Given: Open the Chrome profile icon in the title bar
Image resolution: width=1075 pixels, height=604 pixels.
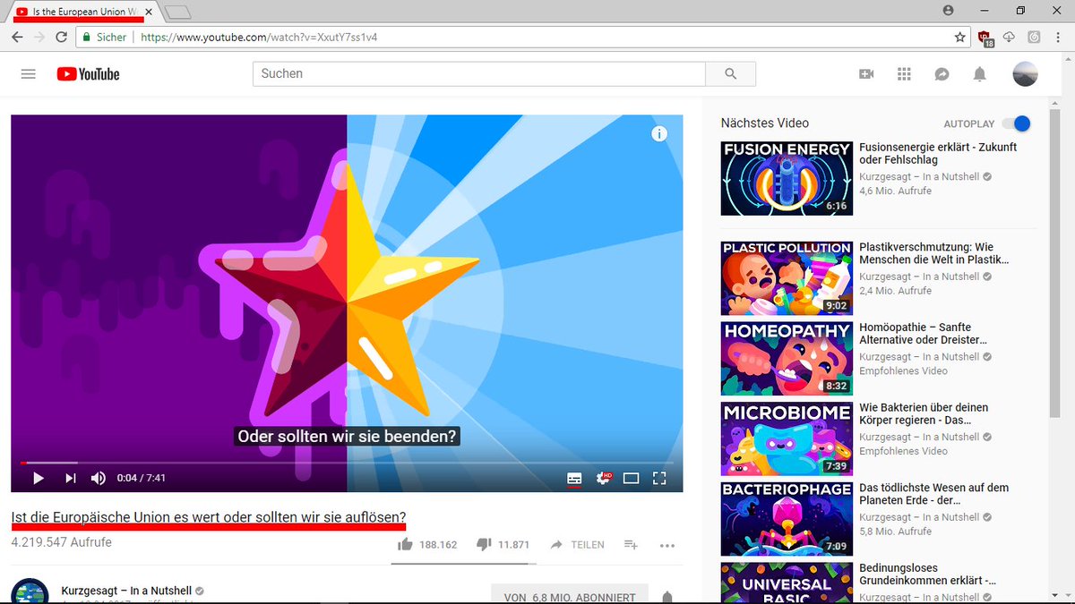Looking at the screenshot, I should pos(948,10).
